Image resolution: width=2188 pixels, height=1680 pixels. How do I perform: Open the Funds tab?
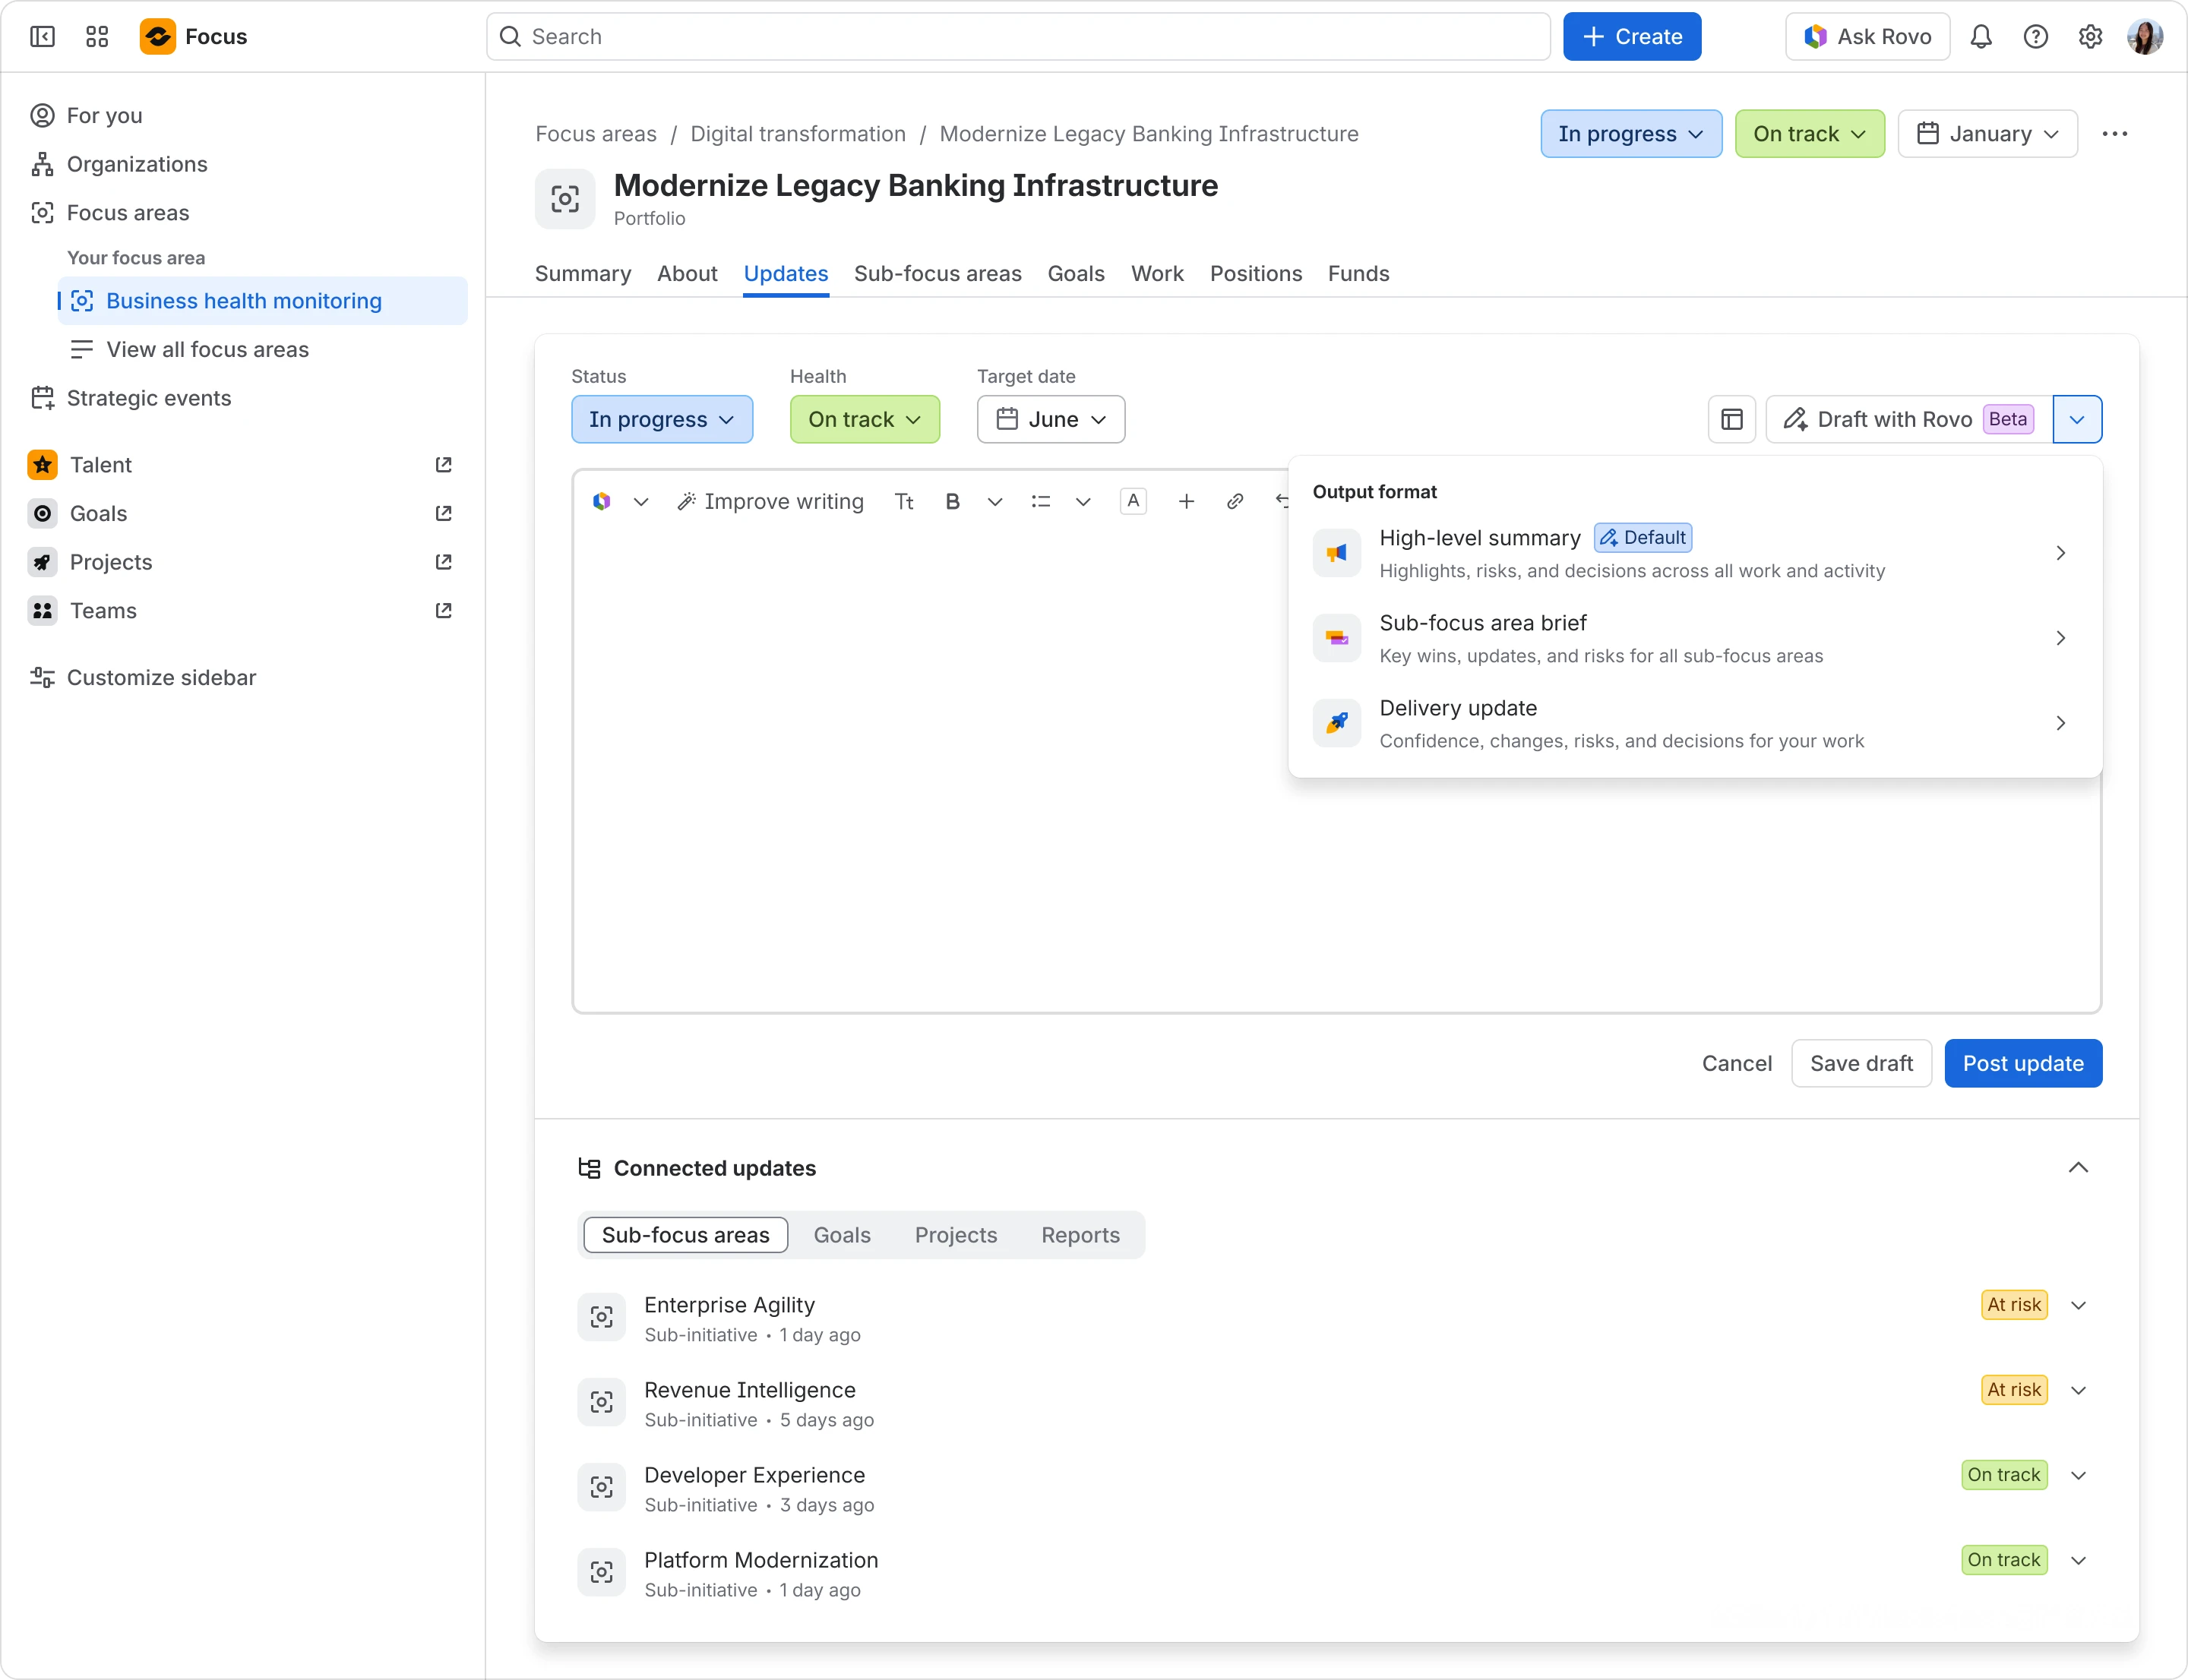[1358, 274]
